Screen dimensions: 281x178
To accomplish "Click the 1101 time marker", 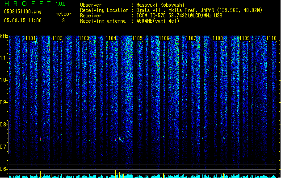I will [x=31, y=38].
